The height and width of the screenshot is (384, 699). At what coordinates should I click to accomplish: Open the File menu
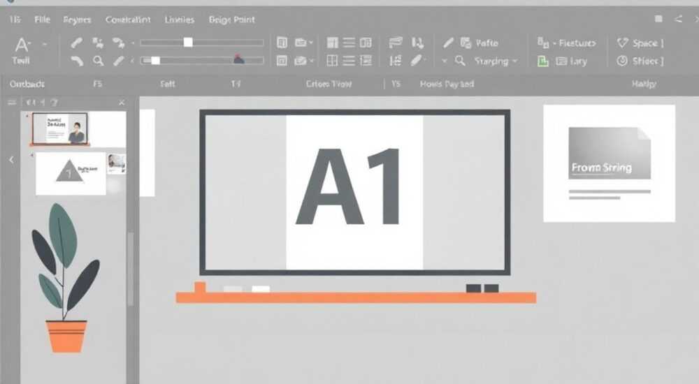click(x=43, y=20)
